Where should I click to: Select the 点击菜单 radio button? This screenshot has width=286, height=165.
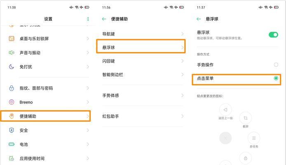[276, 78]
